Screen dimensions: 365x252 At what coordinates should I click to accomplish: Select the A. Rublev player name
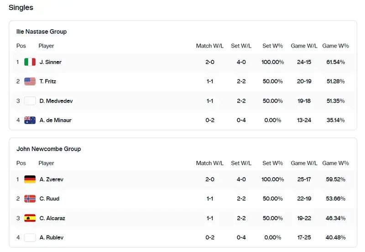click(51, 237)
